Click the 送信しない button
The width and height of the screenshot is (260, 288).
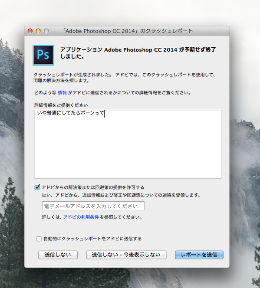click(x=58, y=255)
